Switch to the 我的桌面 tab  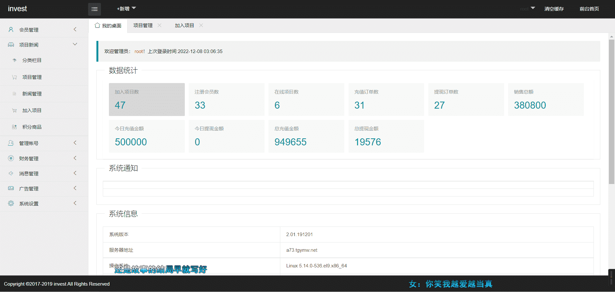pos(108,26)
